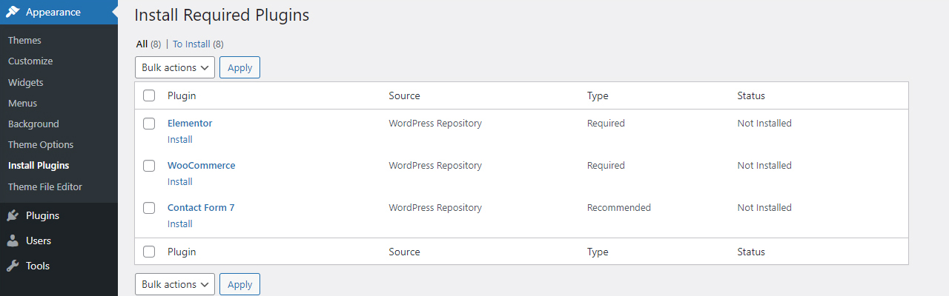949x296 pixels.
Task: Click the Plugin column header at top
Action: (182, 95)
